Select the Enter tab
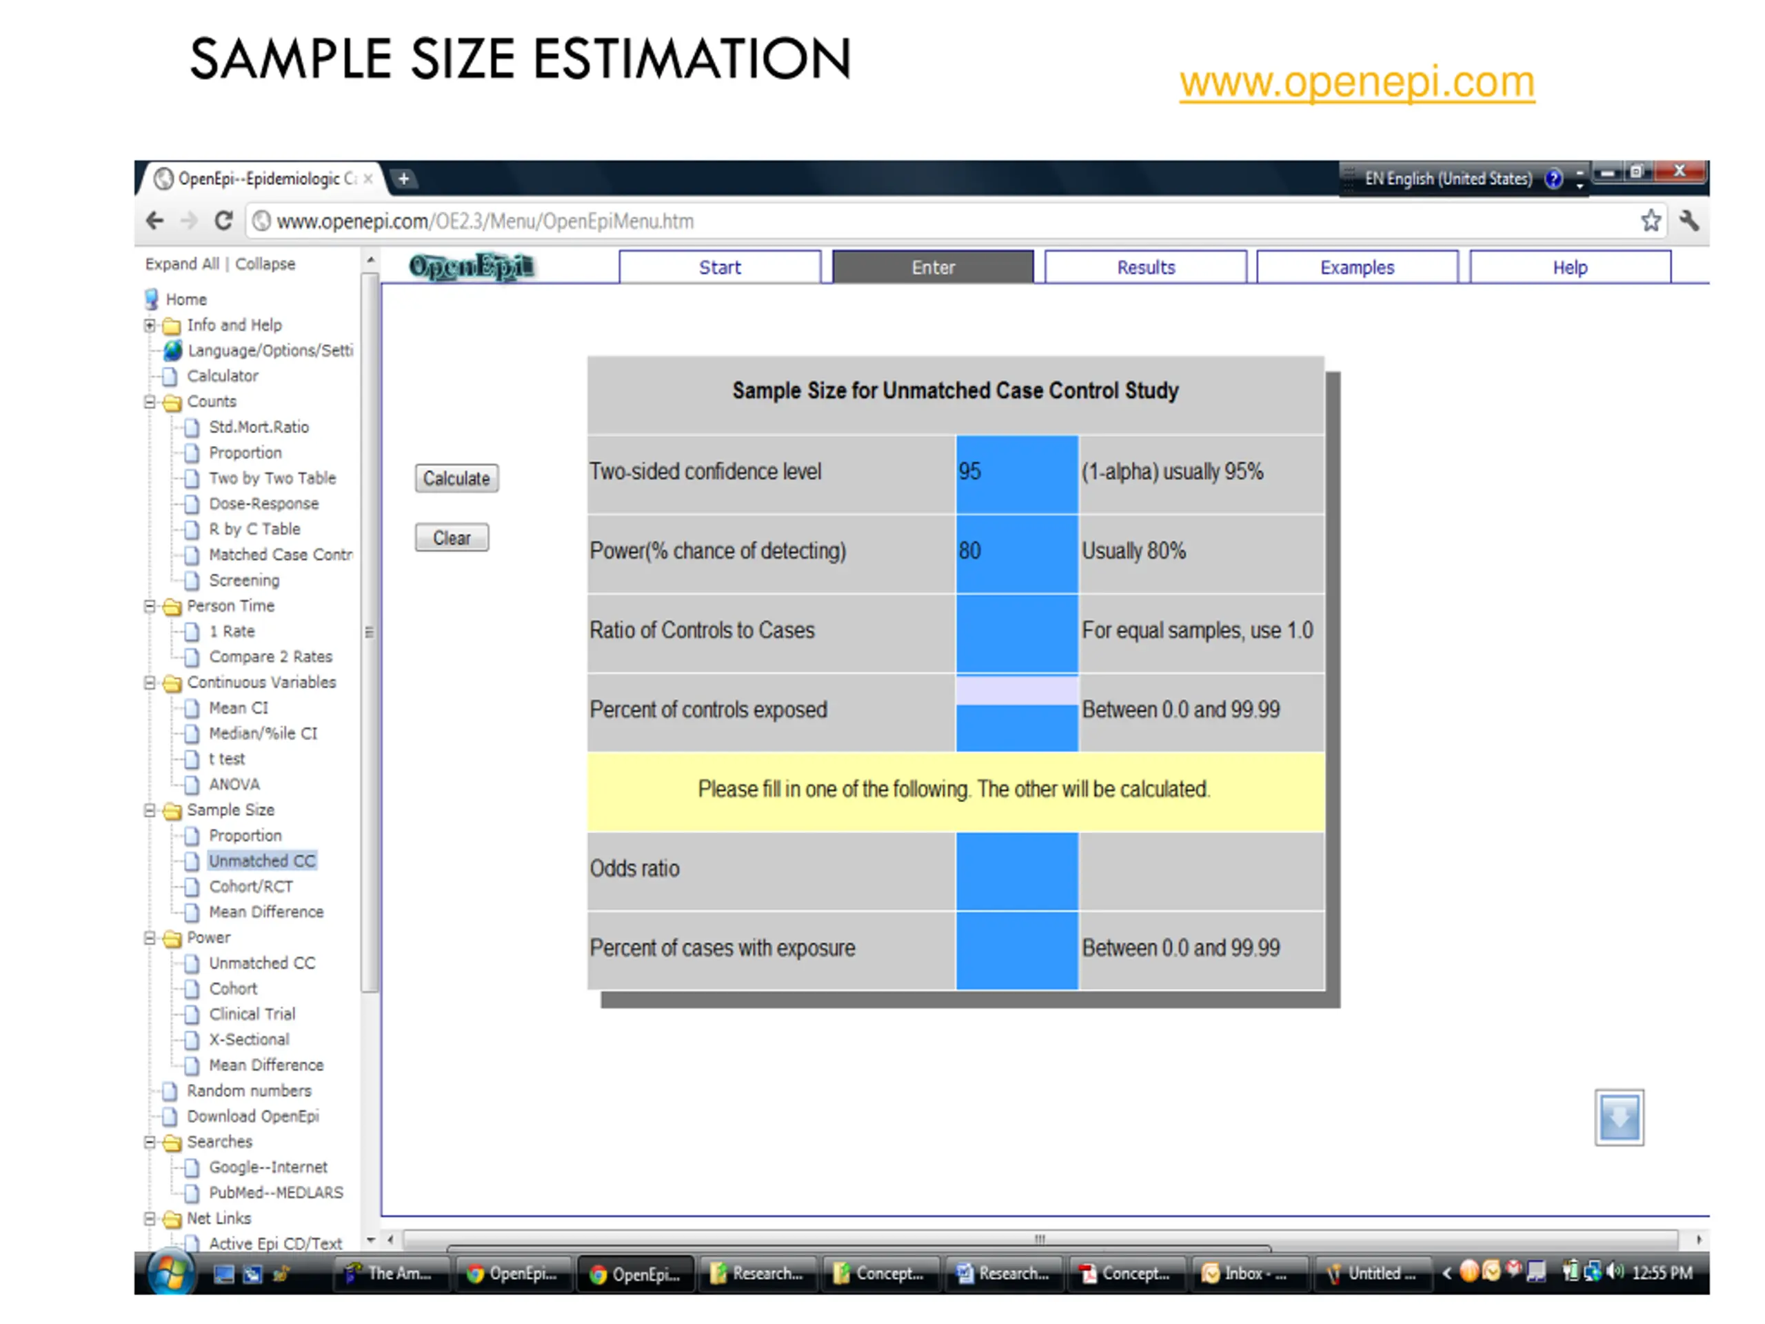 click(x=933, y=268)
